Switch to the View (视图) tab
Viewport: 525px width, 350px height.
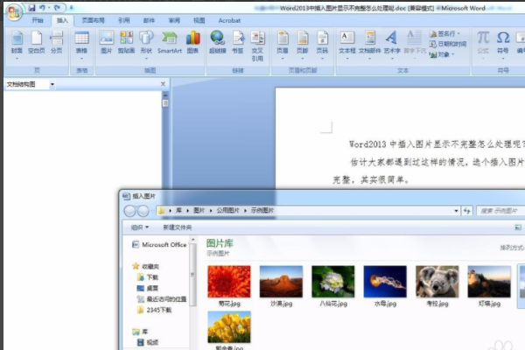pyautogui.click(x=199, y=20)
